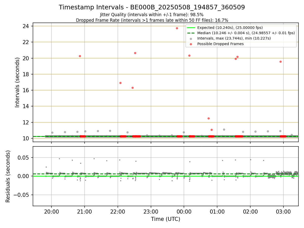Click the '00:00' time tick label
The width and height of the screenshot is (304, 228).
click(x=184, y=212)
